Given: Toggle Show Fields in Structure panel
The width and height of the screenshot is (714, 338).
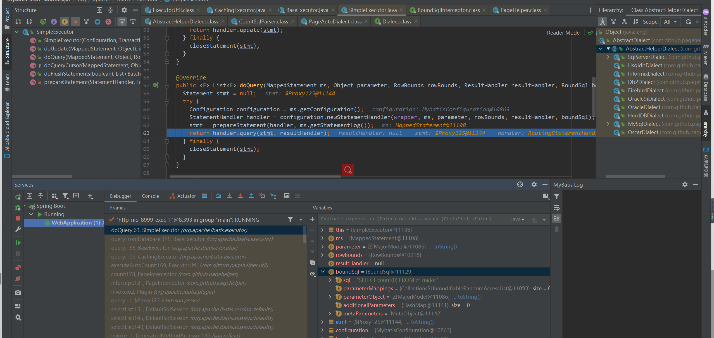Looking at the screenshot, I should (65, 21).
